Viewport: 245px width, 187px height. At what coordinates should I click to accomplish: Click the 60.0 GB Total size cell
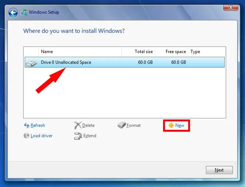pos(145,62)
